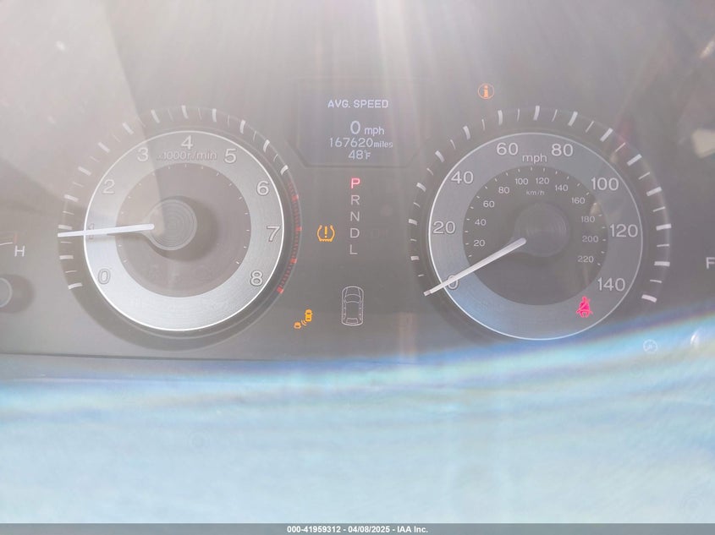Click the 0 mph average speed value
The height and width of the screenshot is (535, 715).
point(367,128)
